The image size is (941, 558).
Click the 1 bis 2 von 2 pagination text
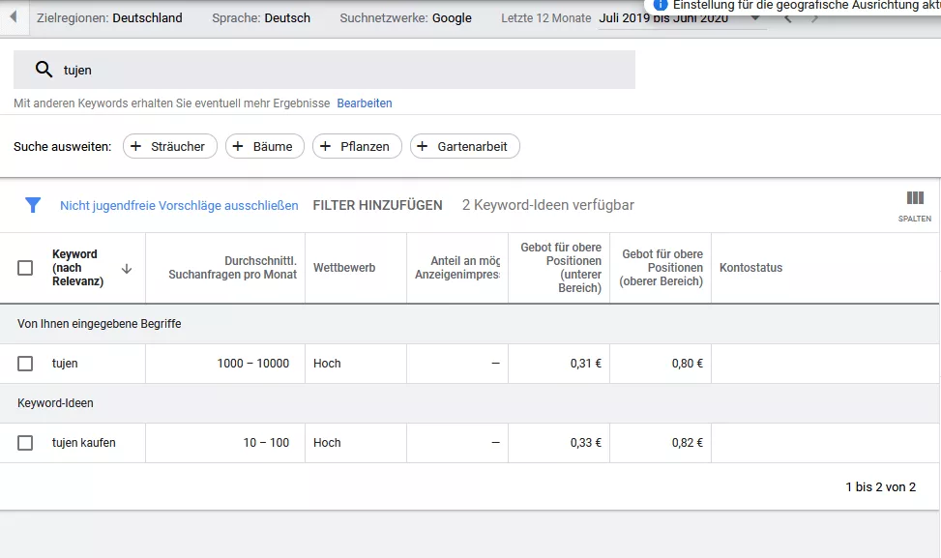pos(880,487)
